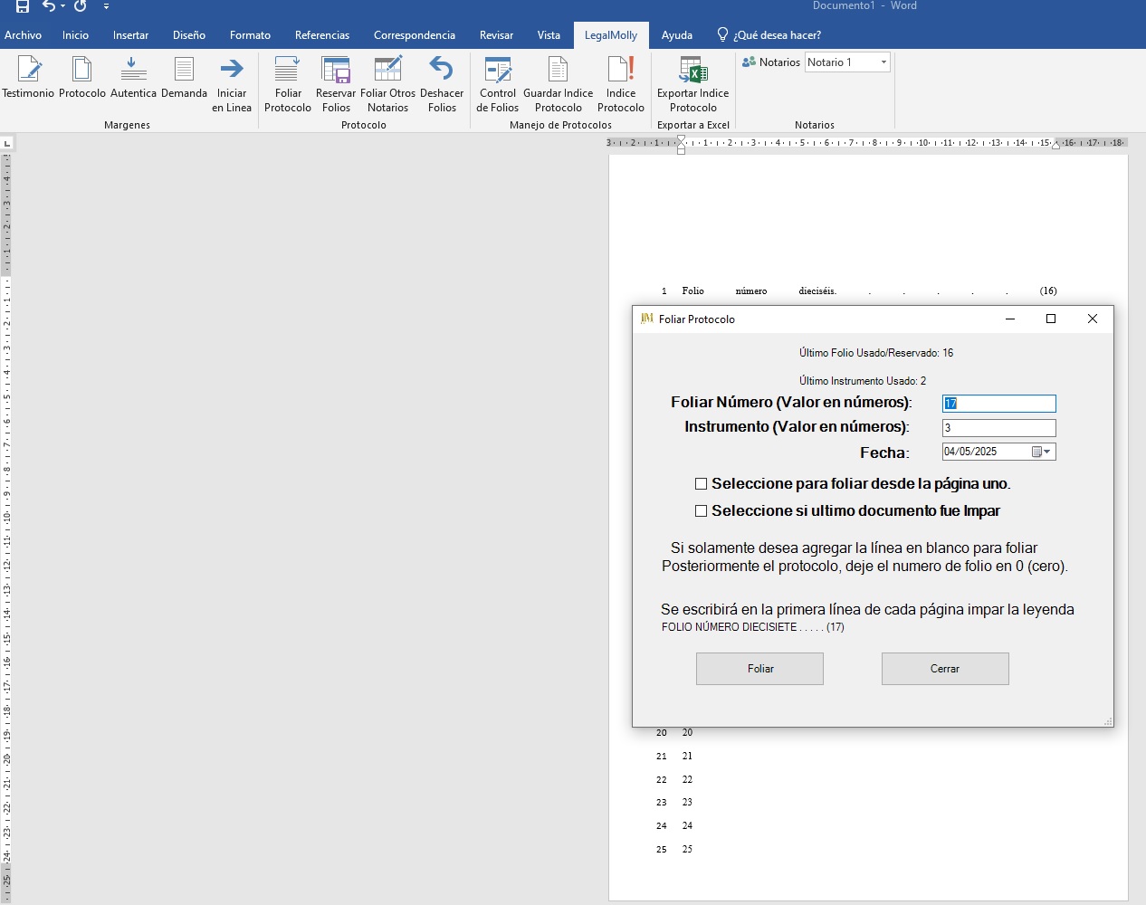The height and width of the screenshot is (905, 1146).
Task: Save the document from Quick Access toolbar
Action: tap(23, 5)
